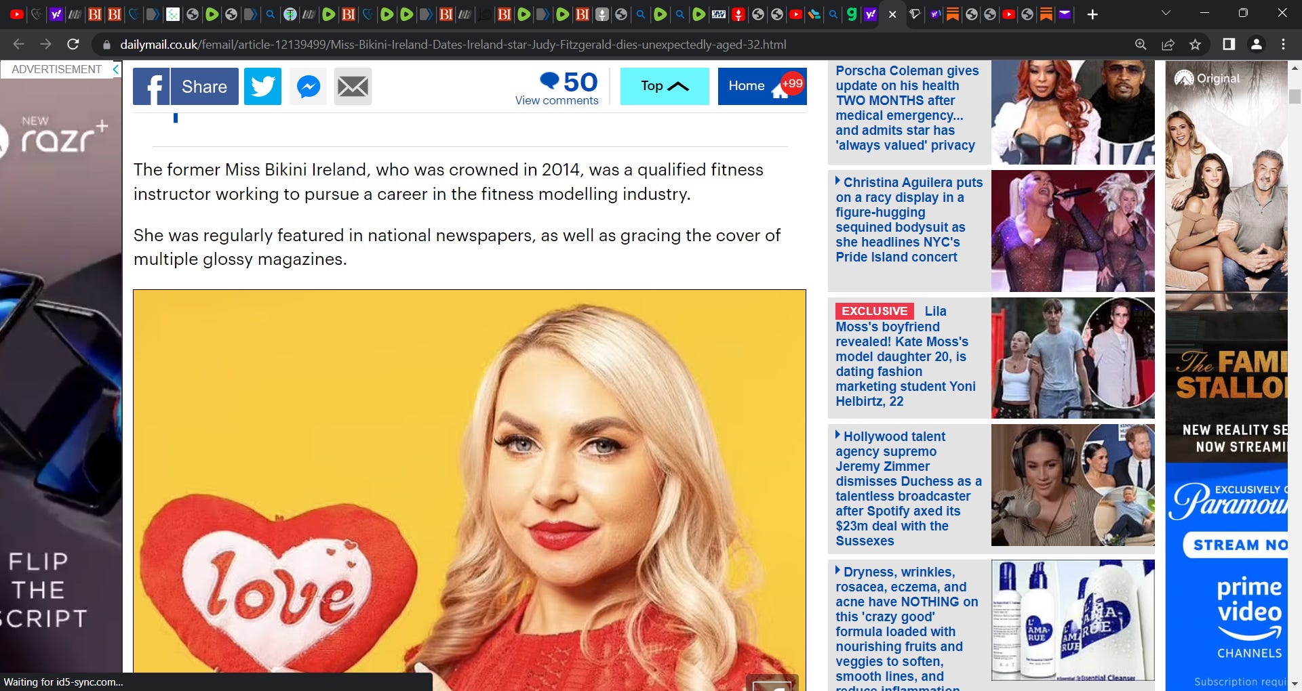This screenshot has width=1302, height=691.
Task: Open the 50 comments bubble
Action: [568, 82]
